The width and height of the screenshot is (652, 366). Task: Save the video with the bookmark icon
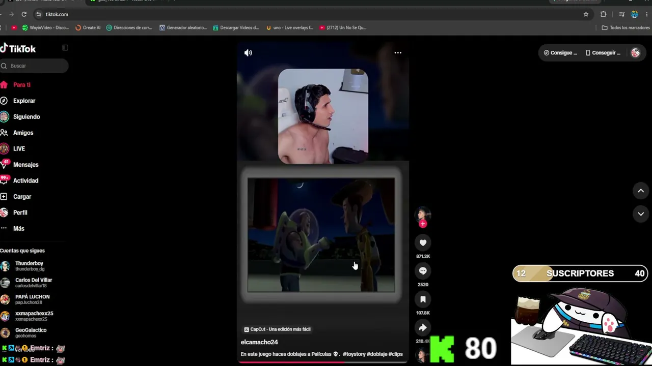(x=423, y=299)
